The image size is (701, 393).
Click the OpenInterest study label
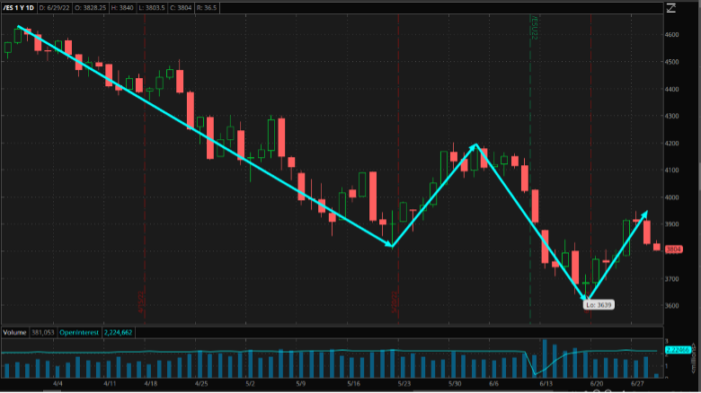[79, 332]
